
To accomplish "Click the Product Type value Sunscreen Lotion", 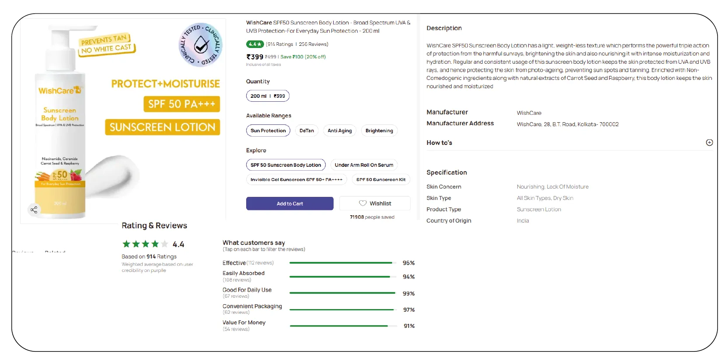I will pyautogui.click(x=539, y=210).
